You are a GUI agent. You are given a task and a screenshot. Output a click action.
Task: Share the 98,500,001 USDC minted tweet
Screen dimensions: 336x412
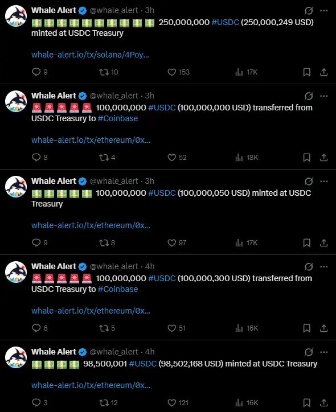point(323,402)
